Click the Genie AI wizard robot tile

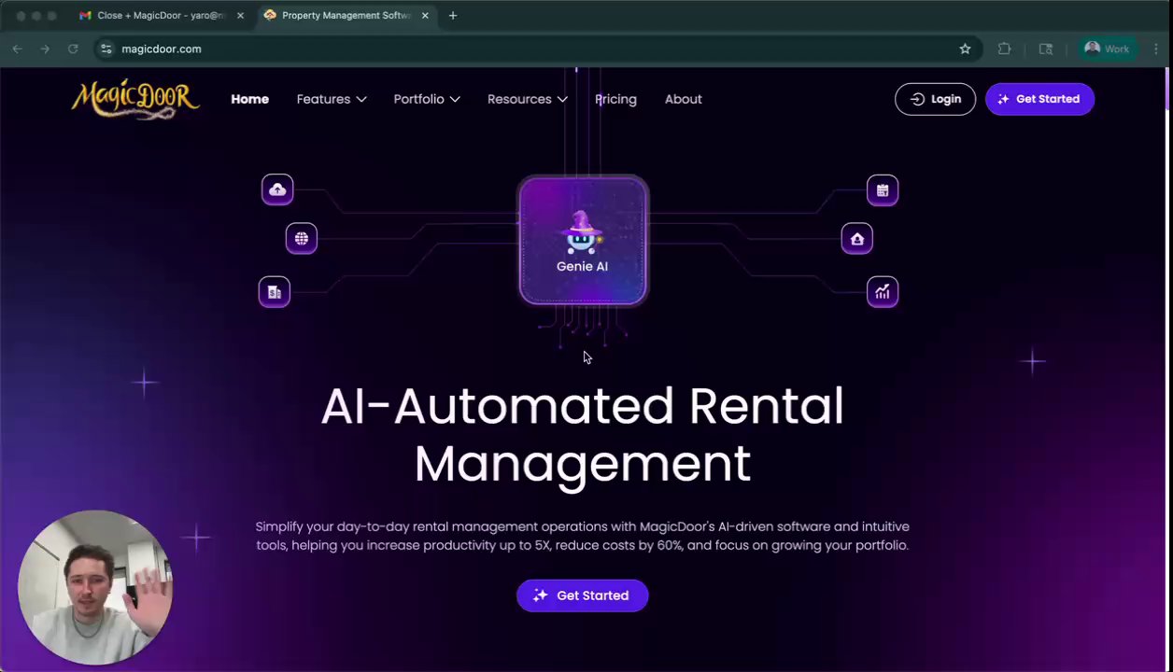pos(583,241)
